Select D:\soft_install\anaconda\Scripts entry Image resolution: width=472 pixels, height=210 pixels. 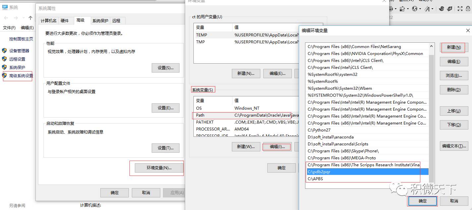[x=367, y=144]
